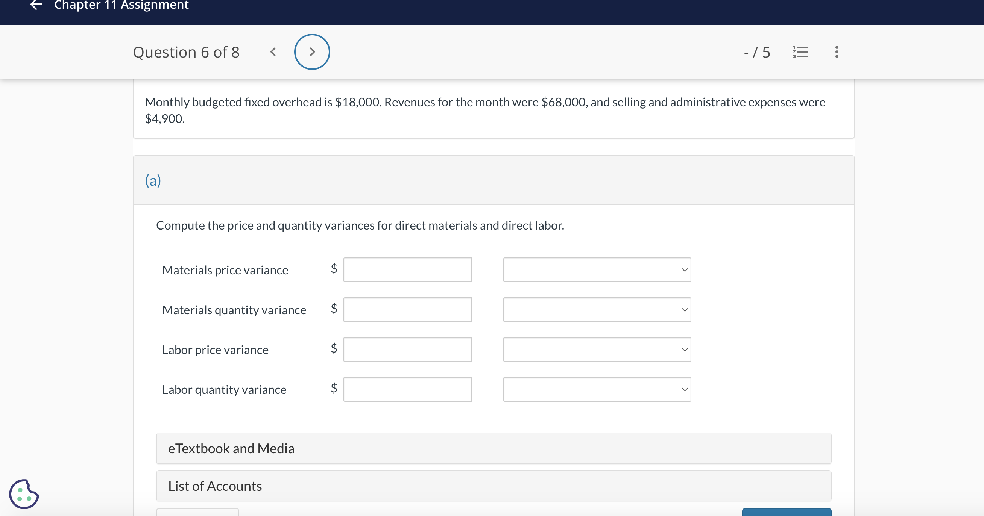Click the Labor quantity variance amount field
Viewport: 984px width, 516px height.
(x=407, y=389)
